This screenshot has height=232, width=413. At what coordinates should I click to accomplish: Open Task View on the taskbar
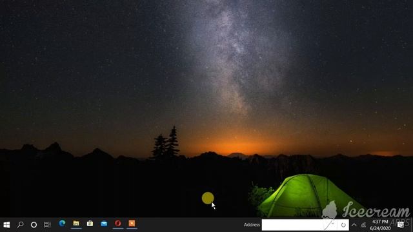coord(47,225)
